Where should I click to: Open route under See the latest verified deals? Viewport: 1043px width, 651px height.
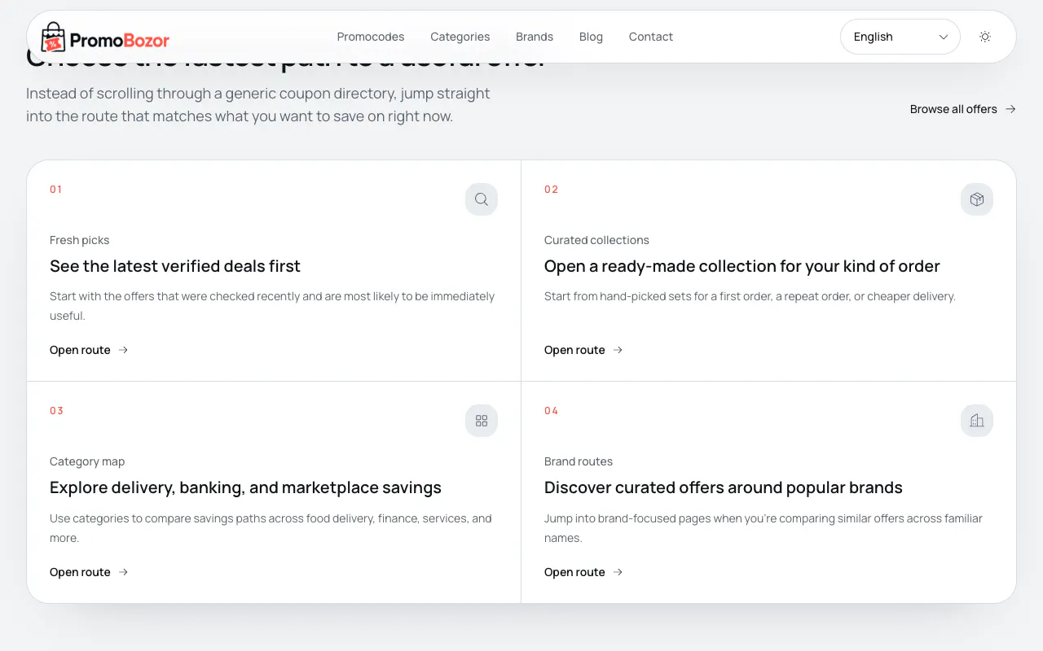point(89,350)
